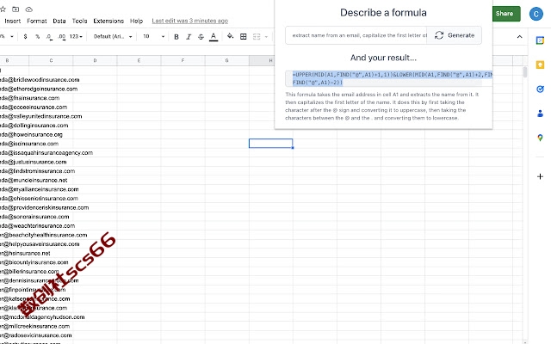
Task: Collapse the toolbar with the up chevron
Action: [519, 36]
